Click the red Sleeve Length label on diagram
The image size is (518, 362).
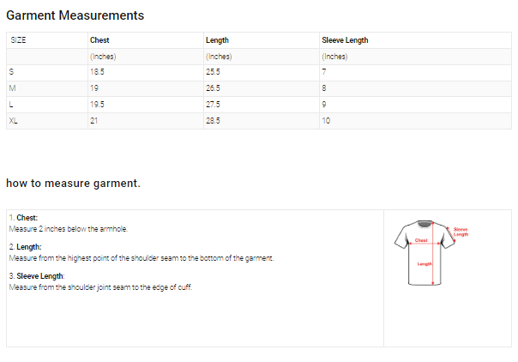461,232
